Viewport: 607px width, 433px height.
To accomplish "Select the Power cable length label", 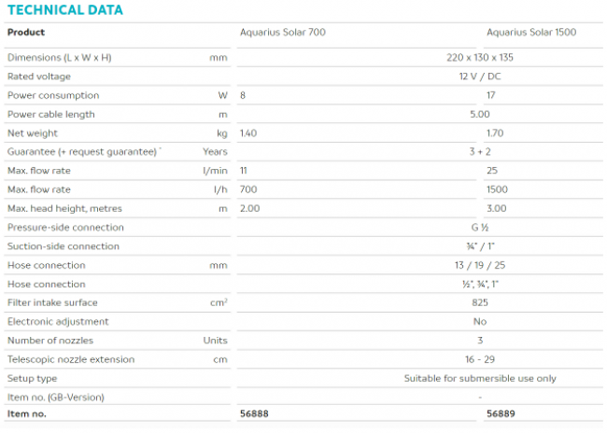I will (x=50, y=115).
